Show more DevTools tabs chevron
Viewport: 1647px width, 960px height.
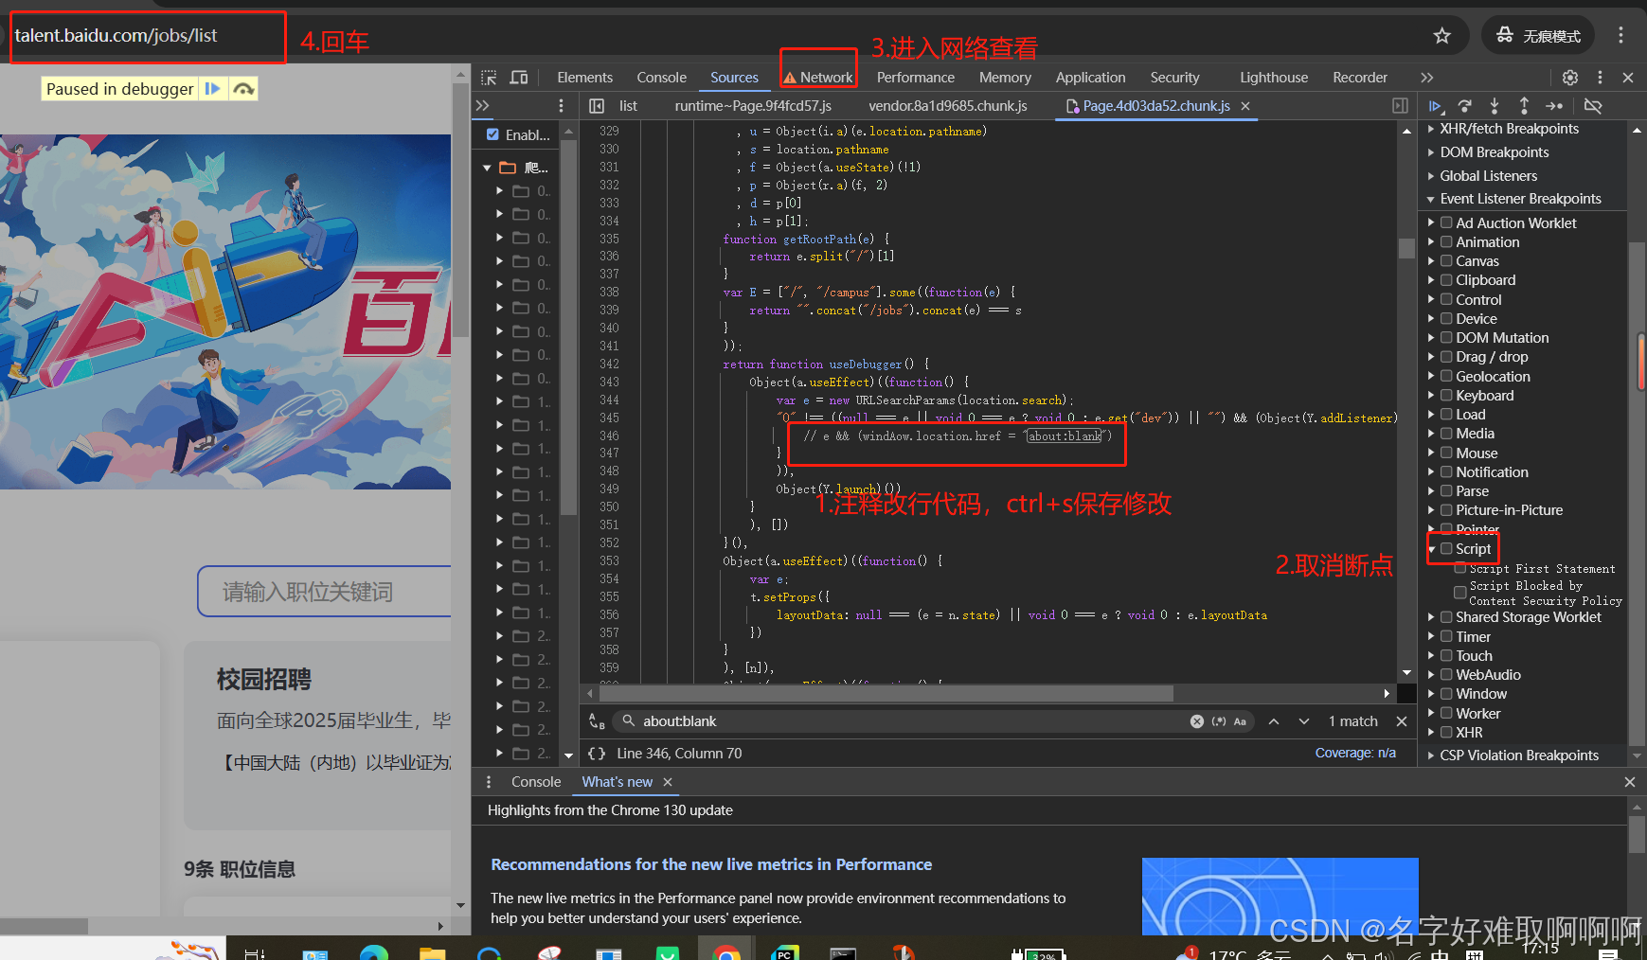pyautogui.click(x=1427, y=78)
